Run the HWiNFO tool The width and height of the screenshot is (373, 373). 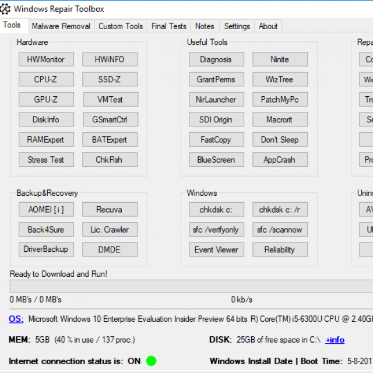(x=110, y=59)
